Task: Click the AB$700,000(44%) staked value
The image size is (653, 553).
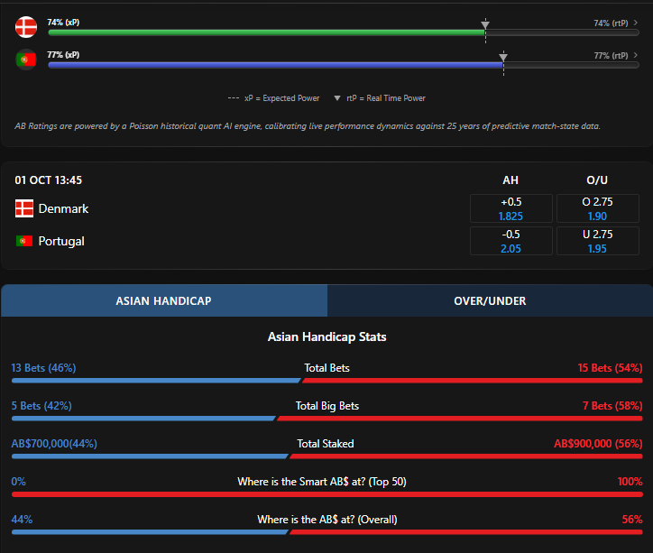Action: tap(54, 444)
